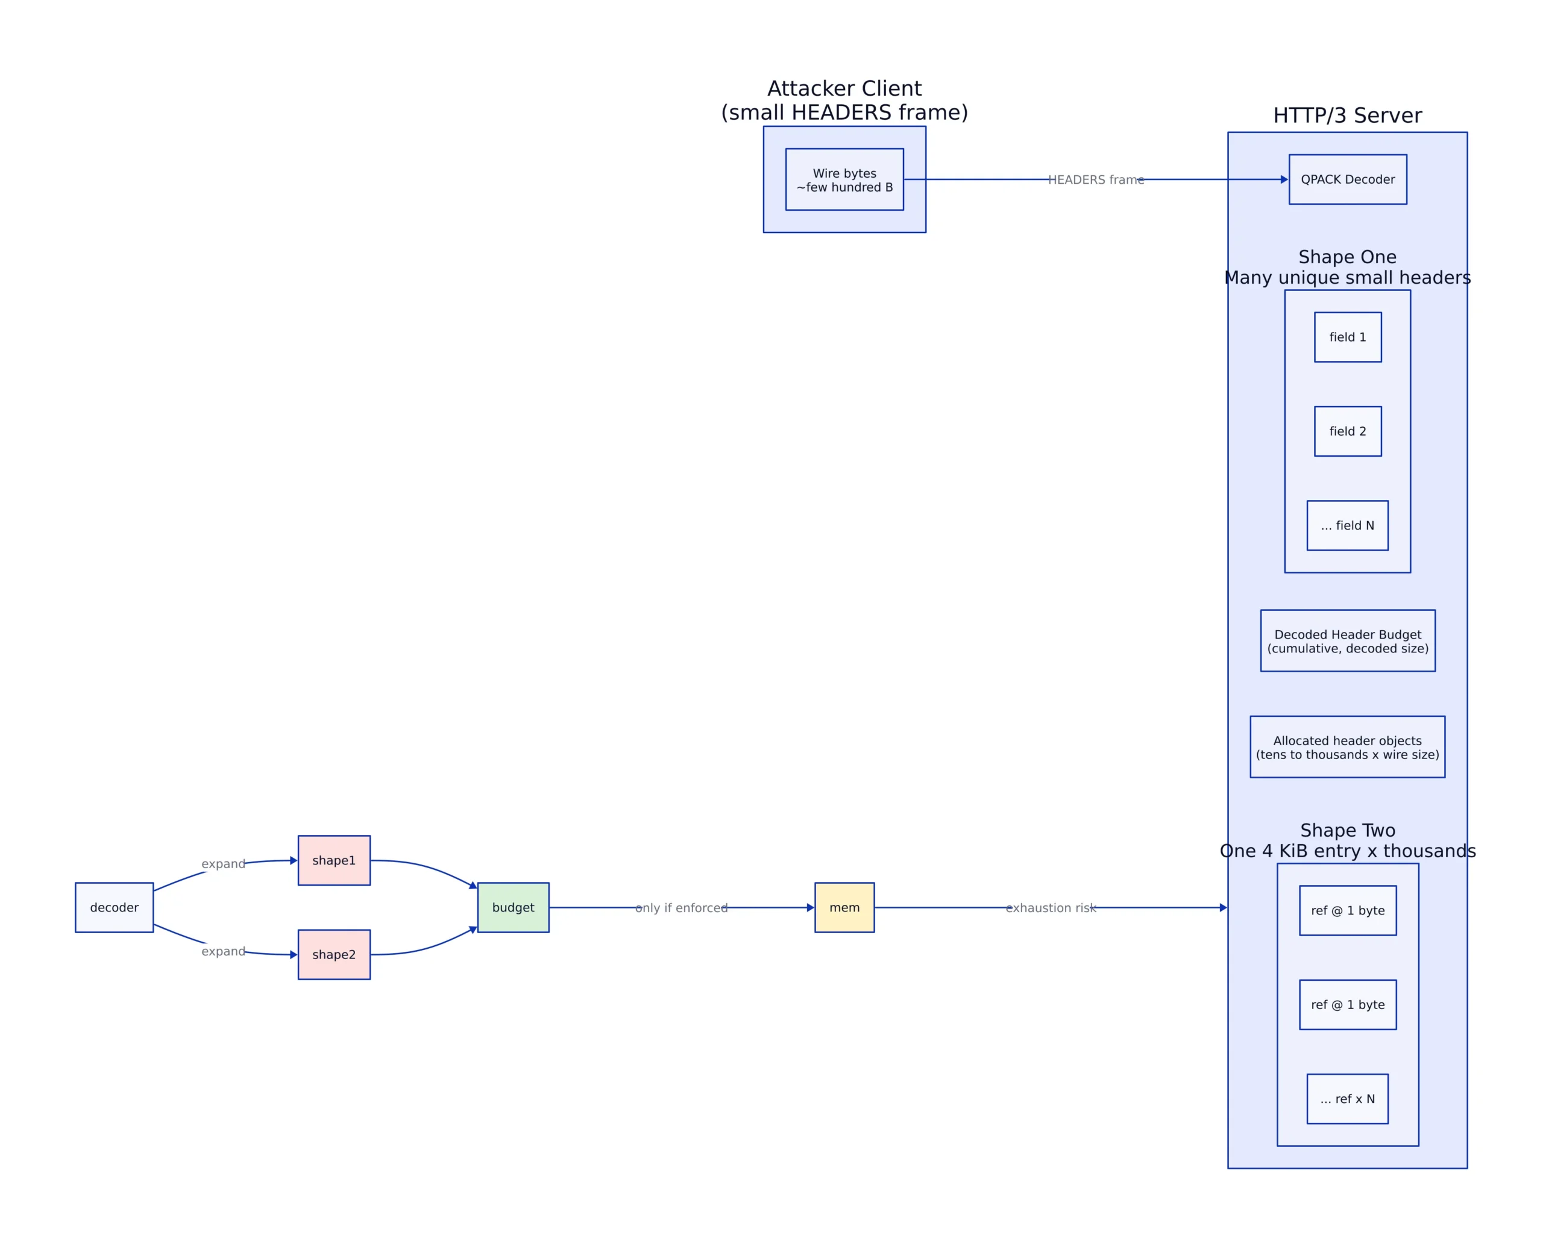This screenshot has height=1244, width=1543.
Task: Click the field 1 box
Action: tap(1348, 337)
